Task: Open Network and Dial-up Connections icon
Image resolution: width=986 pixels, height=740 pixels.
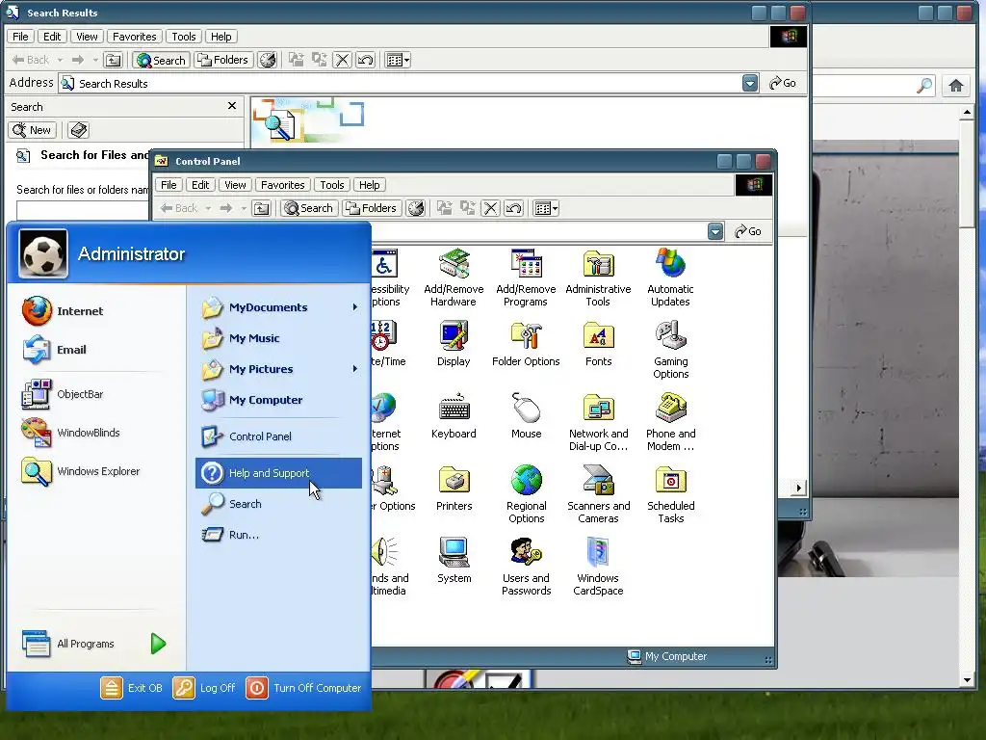Action: pos(598,422)
